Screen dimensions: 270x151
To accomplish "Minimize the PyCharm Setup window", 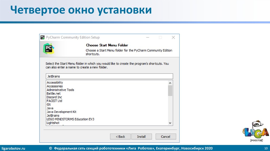I will (x=148, y=37).
